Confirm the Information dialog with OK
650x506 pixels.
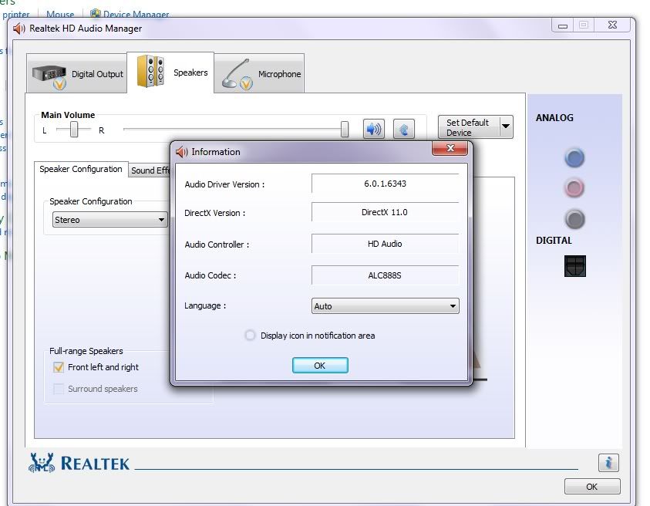click(x=320, y=366)
